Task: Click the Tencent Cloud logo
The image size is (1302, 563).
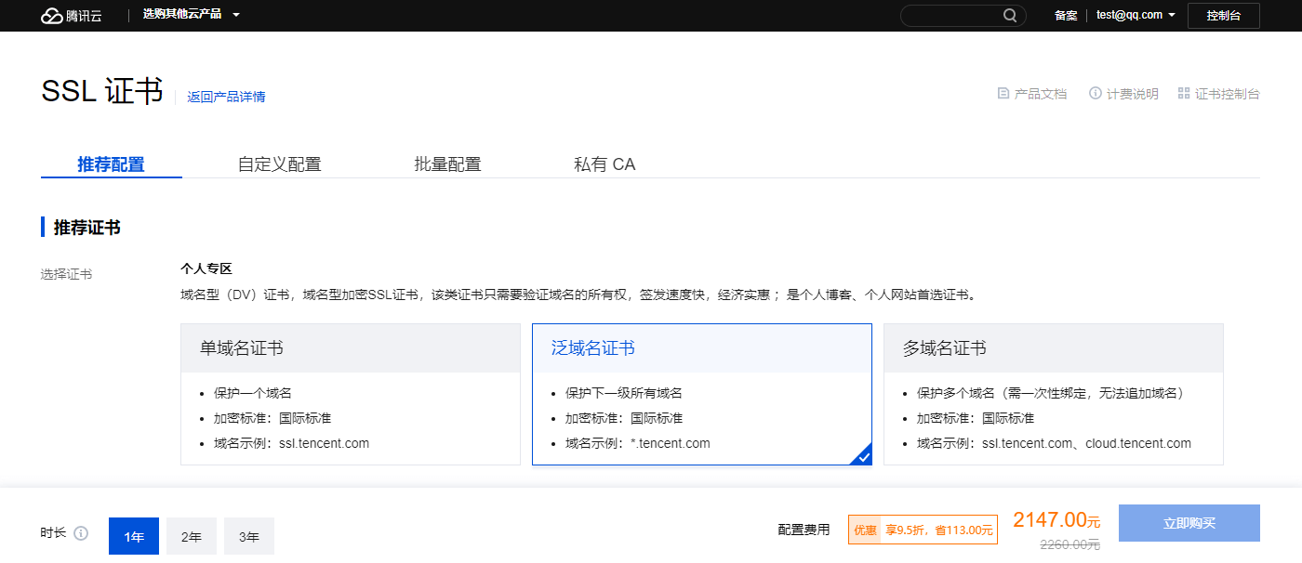Action: 71,16
